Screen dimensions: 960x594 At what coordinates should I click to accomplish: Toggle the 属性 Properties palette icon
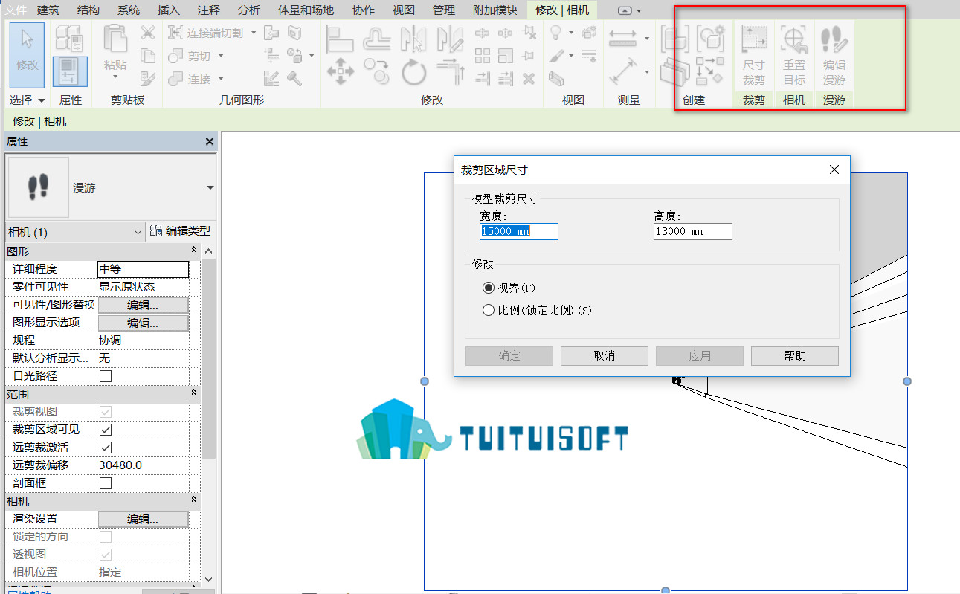[x=70, y=71]
